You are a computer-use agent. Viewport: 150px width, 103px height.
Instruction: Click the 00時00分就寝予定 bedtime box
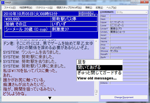coord(88,15)
